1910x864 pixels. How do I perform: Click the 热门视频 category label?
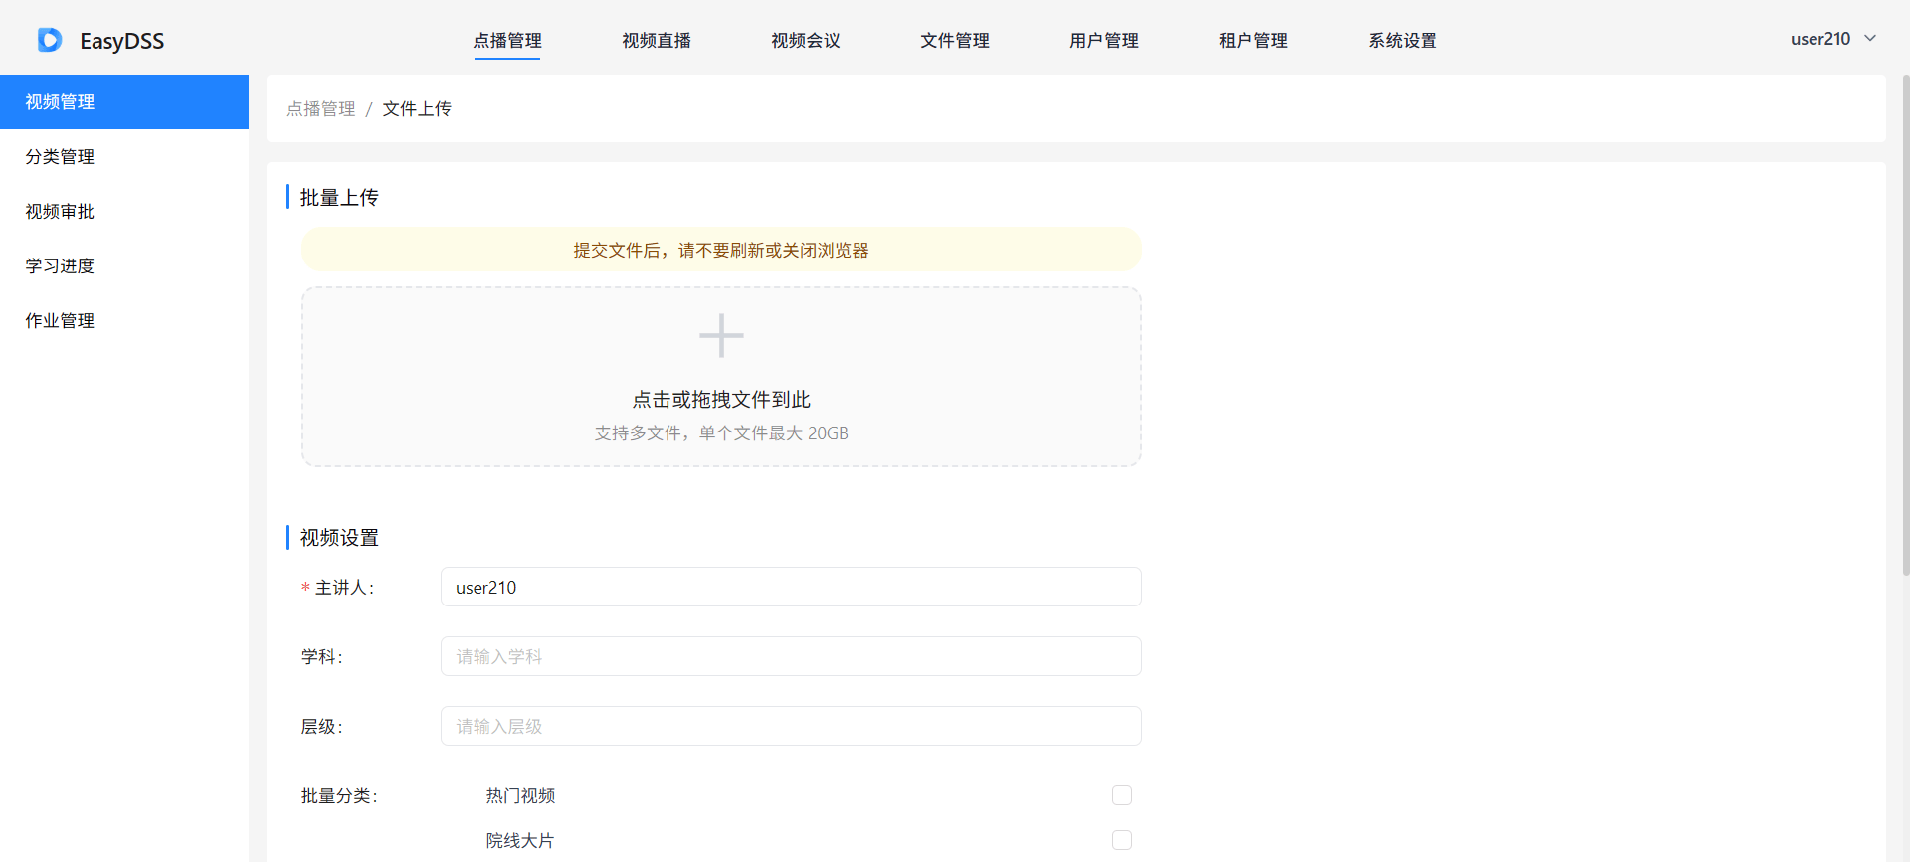520,796
